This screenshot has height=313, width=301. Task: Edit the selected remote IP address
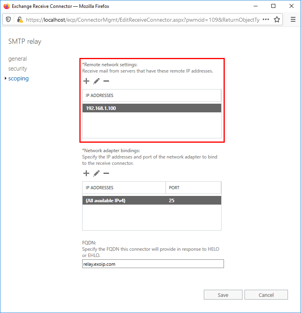[x=96, y=81]
